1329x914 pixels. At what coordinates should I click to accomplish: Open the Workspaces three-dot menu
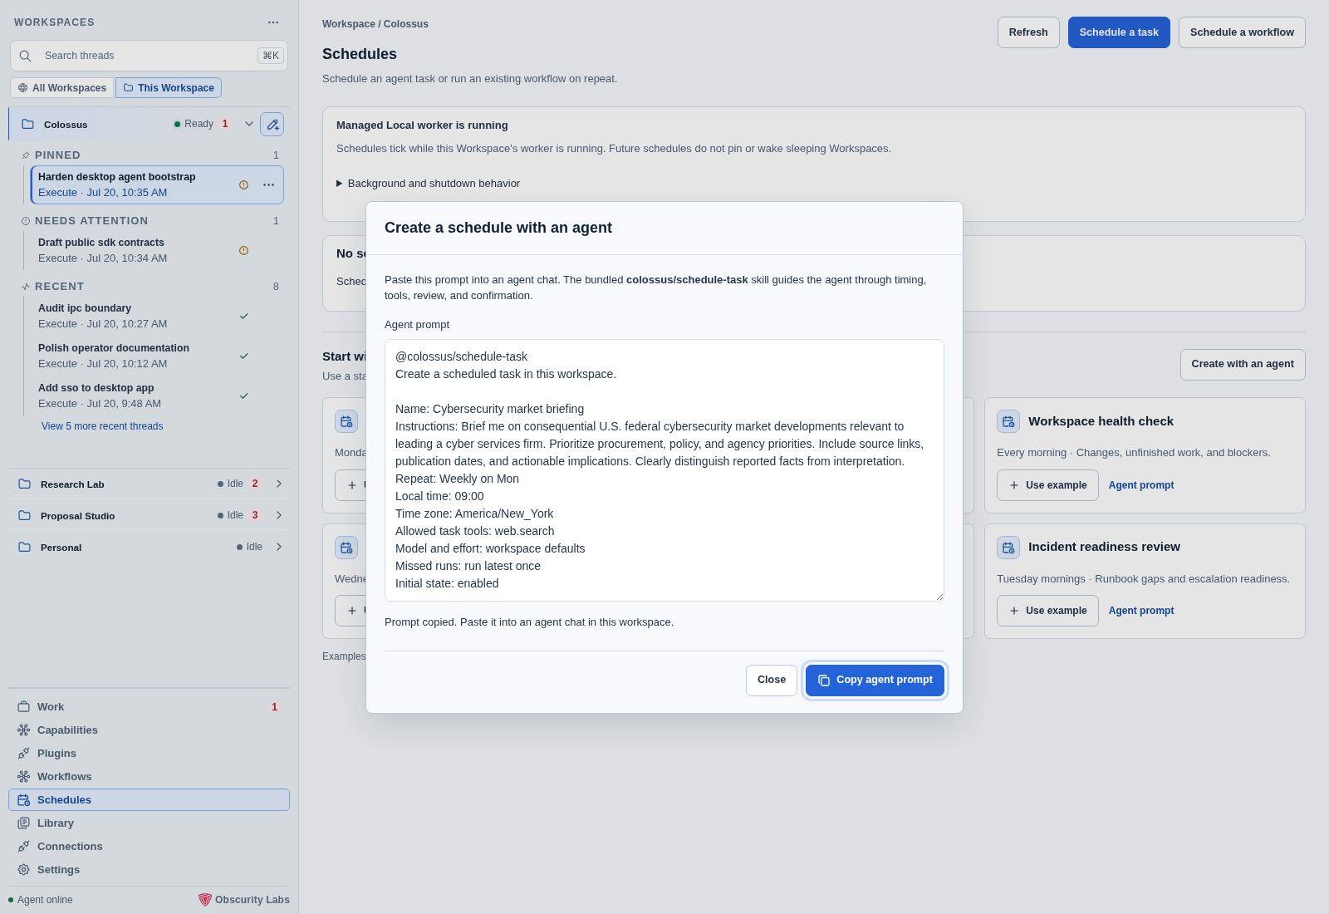(273, 22)
